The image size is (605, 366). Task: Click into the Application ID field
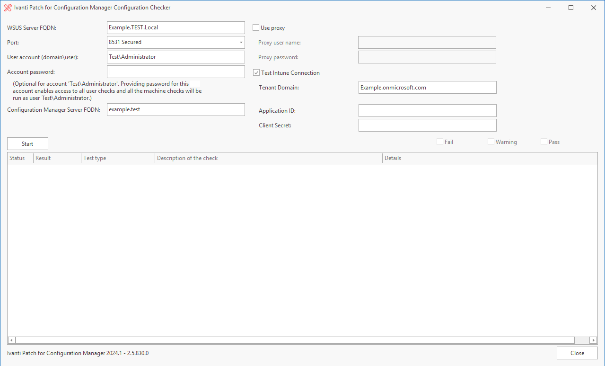[x=427, y=111]
